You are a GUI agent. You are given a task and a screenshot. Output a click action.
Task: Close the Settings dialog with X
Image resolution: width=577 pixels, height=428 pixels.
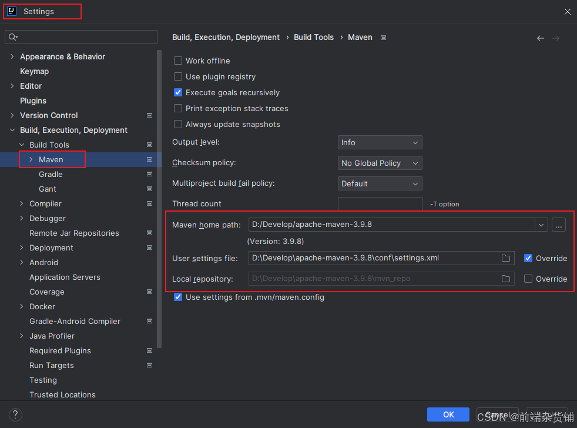tap(568, 12)
